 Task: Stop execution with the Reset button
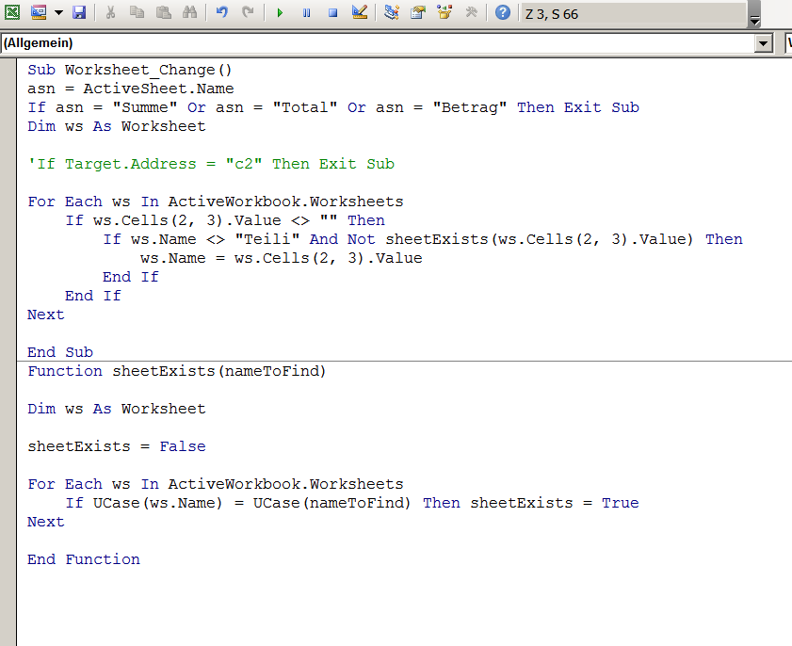(332, 12)
